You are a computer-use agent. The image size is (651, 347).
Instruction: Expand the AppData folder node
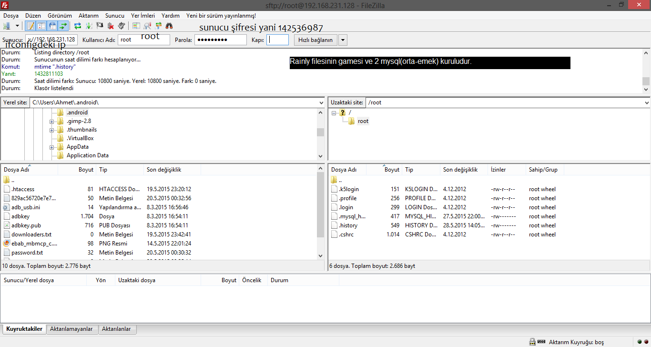tap(52, 147)
